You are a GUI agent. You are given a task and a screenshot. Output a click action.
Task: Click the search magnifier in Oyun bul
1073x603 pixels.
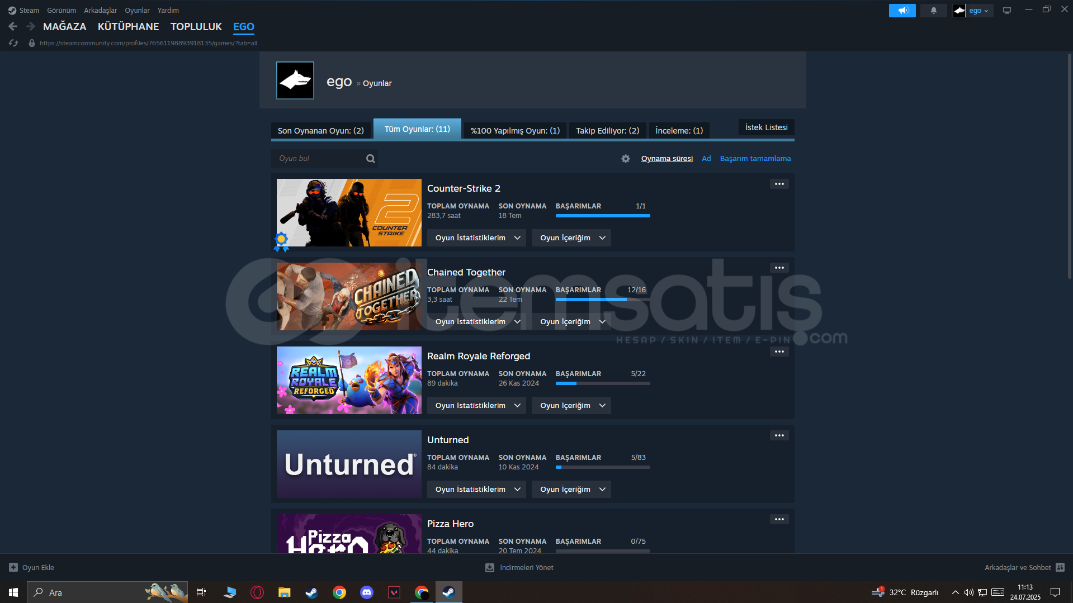[x=370, y=159]
